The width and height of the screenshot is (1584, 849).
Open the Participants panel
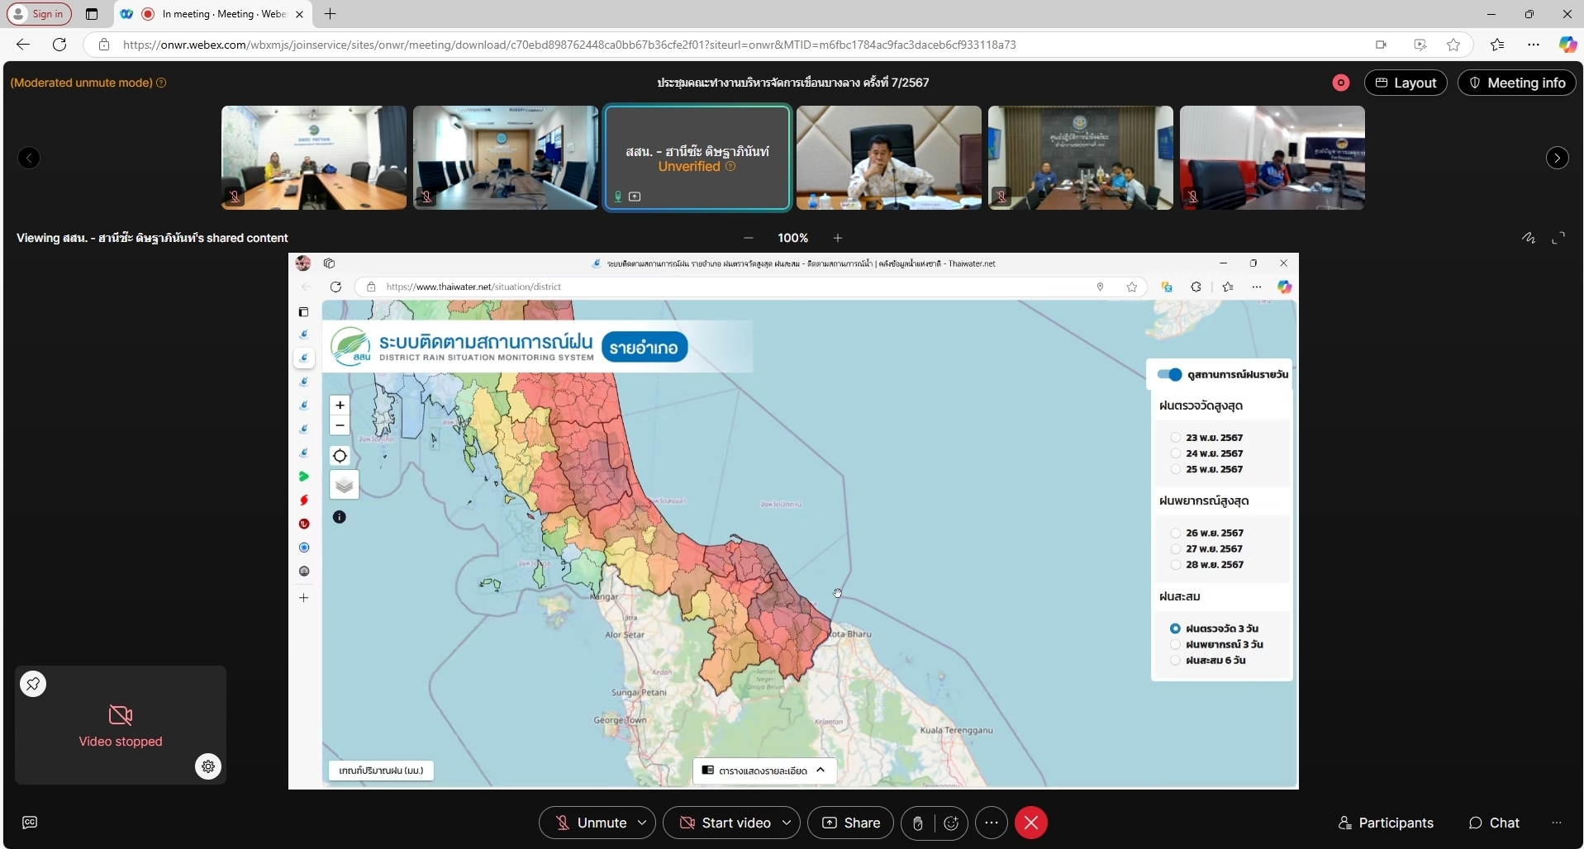pos(1386,823)
